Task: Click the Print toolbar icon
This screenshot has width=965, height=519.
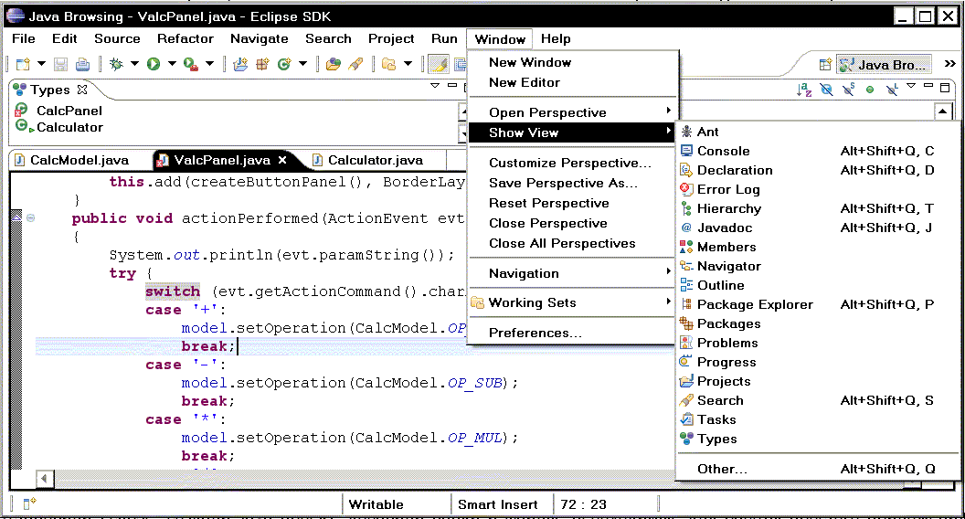Action: pos(82,64)
